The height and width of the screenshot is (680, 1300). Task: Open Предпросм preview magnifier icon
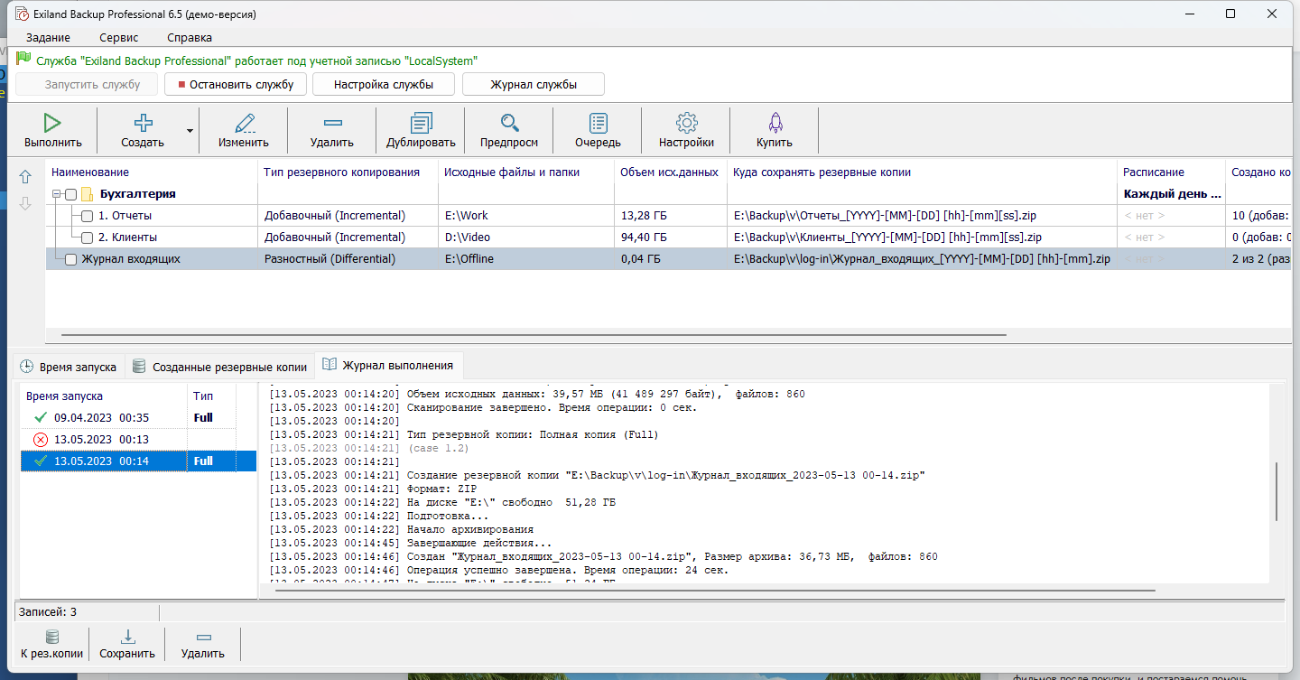pos(509,123)
